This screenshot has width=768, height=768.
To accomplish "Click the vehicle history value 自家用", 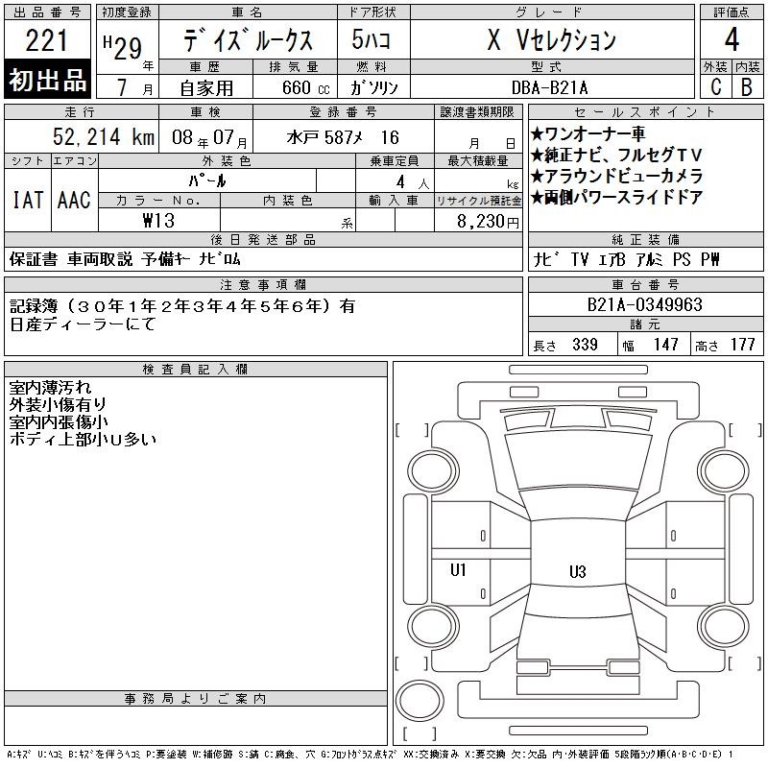I will click(x=206, y=88).
